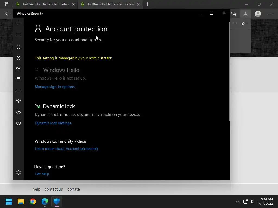Open Windows Security settings gear
Viewport: 278px width, 208px height.
(18, 173)
